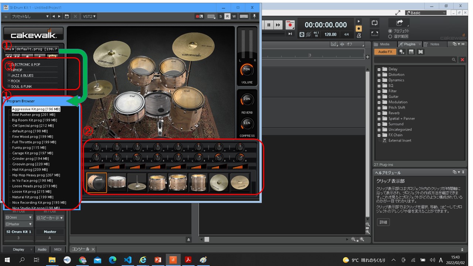Toggle the loop on/off icon
This screenshot has height=266, width=473.
point(375,23)
